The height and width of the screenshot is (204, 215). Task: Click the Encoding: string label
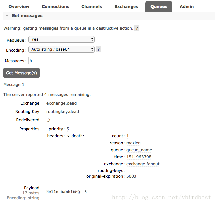coord(23,198)
